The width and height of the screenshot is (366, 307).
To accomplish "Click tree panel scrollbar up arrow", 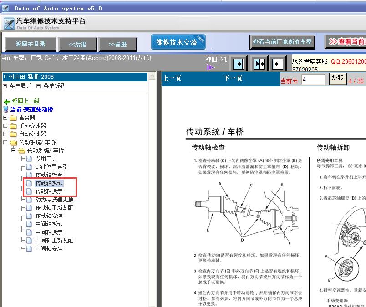I will click(152, 76).
